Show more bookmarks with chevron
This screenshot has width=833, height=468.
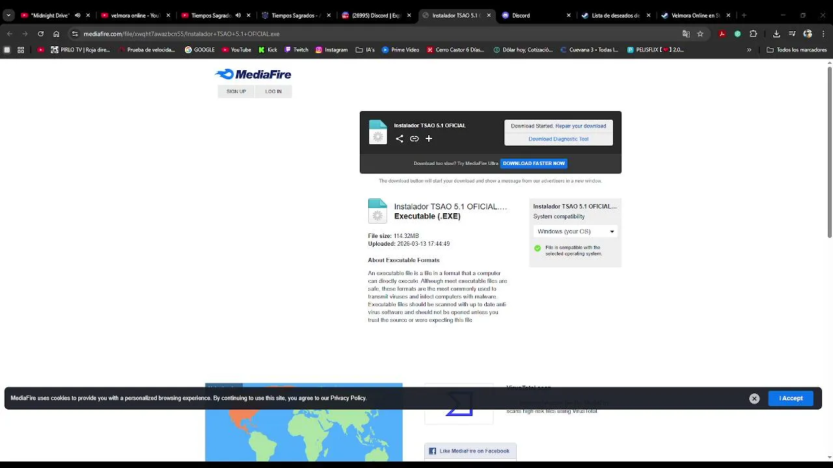pyautogui.click(x=749, y=49)
